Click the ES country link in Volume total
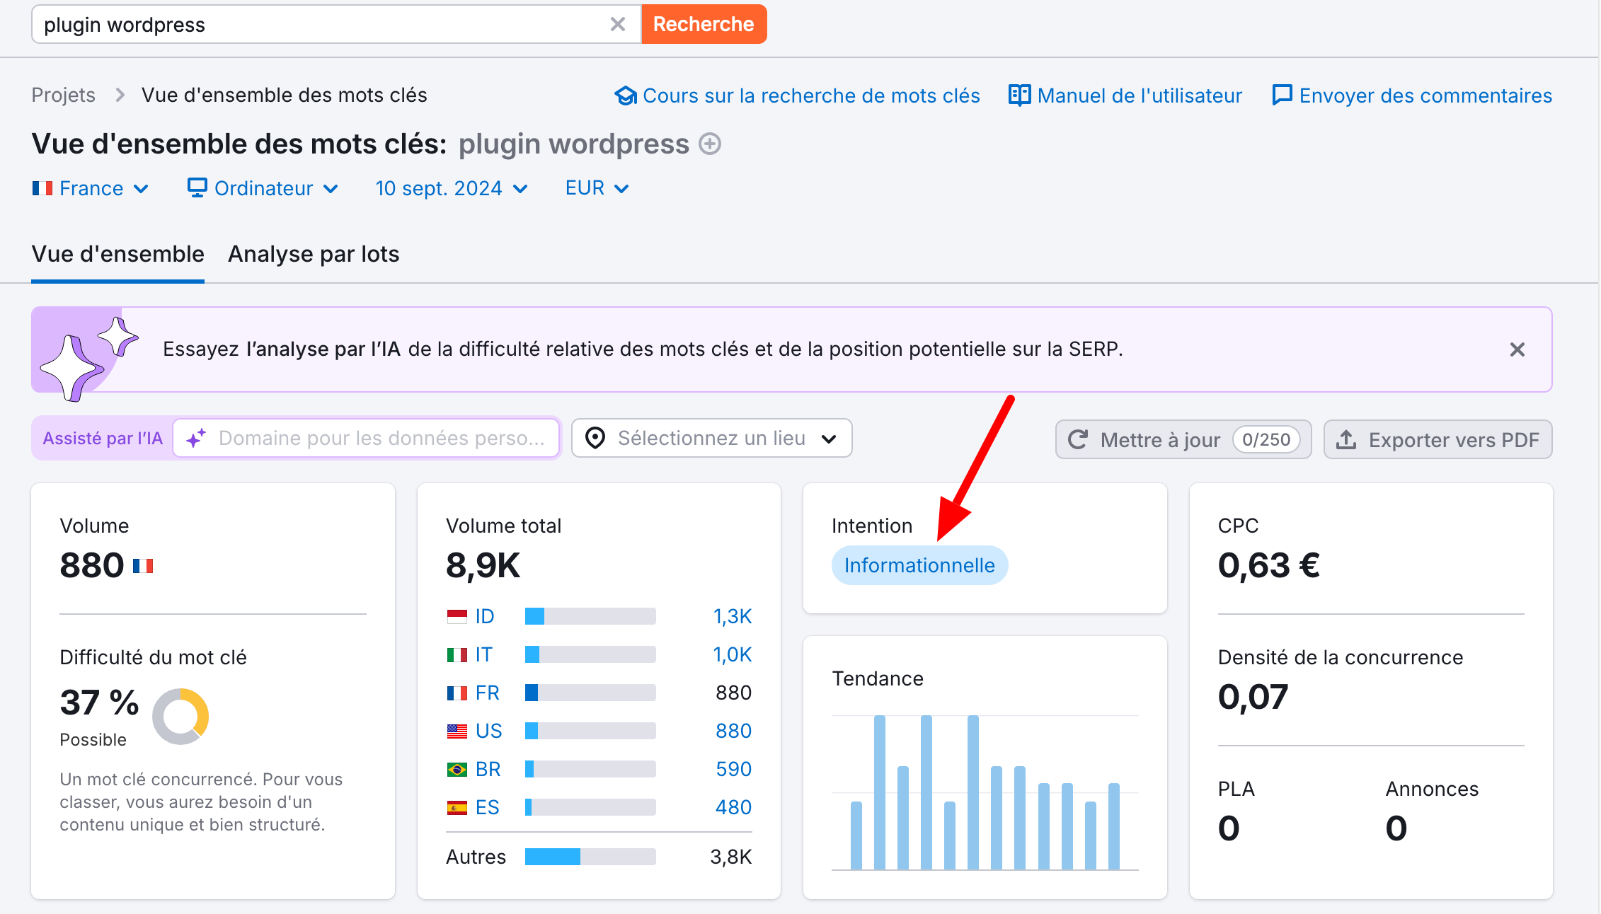The width and height of the screenshot is (1601, 914). coord(487,807)
